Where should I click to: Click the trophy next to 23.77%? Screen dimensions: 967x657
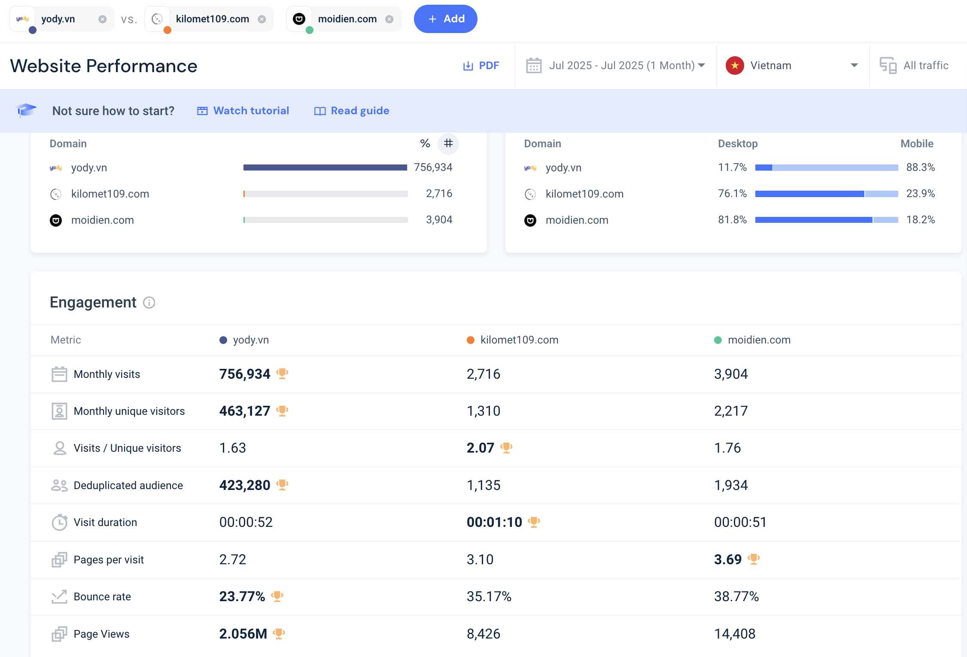click(277, 596)
